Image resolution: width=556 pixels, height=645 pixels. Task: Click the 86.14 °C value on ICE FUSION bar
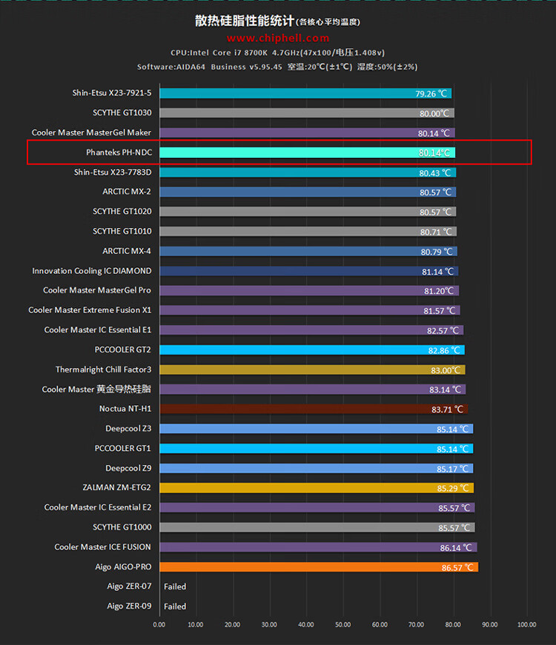click(x=456, y=548)
